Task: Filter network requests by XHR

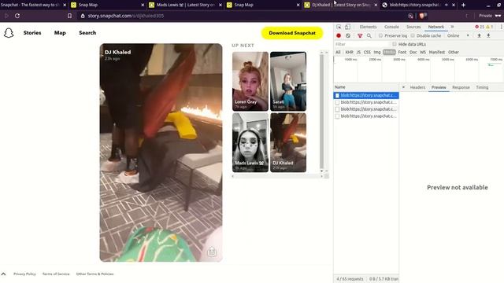Action: click(x=350, y=52)
